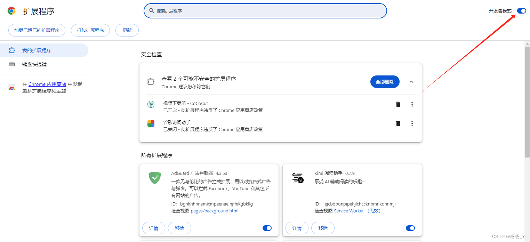
Task: Open Kimi 阅读助手 详情 button
Action: click(297, 228)
